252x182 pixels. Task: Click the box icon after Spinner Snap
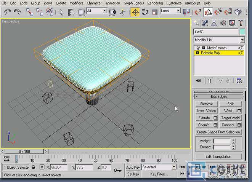[x=238, y=12]
